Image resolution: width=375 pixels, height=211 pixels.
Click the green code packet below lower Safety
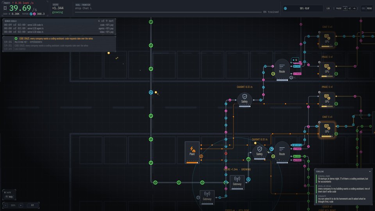pyautogui.click(x=248, y=159)
